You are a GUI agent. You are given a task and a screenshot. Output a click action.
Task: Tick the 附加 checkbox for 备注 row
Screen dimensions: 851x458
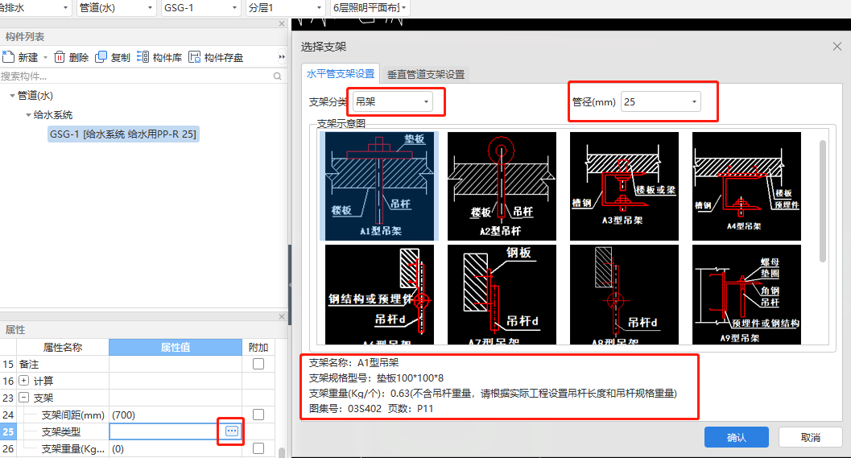tap(258, 364)
